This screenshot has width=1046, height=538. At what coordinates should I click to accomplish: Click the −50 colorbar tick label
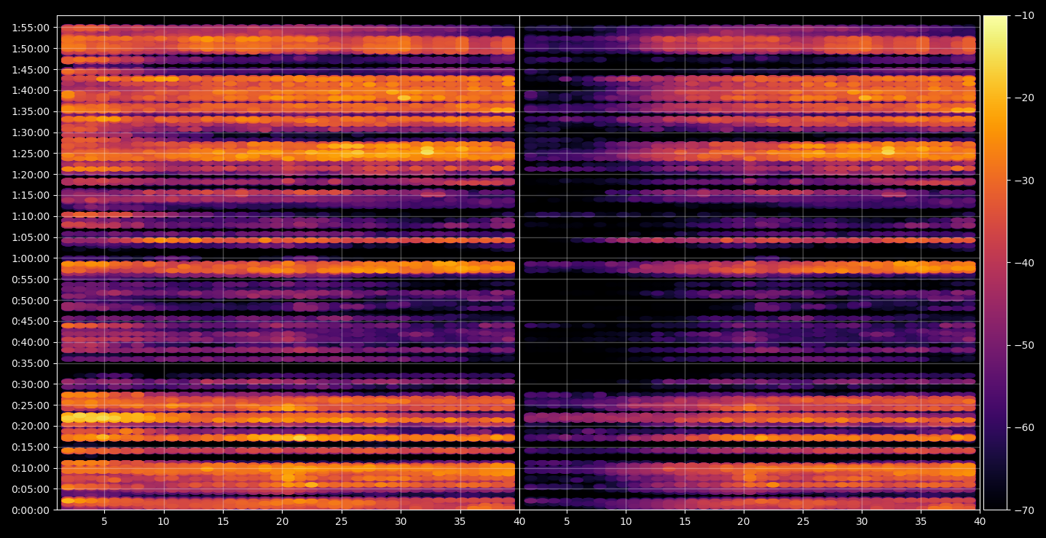[1023, 345]
